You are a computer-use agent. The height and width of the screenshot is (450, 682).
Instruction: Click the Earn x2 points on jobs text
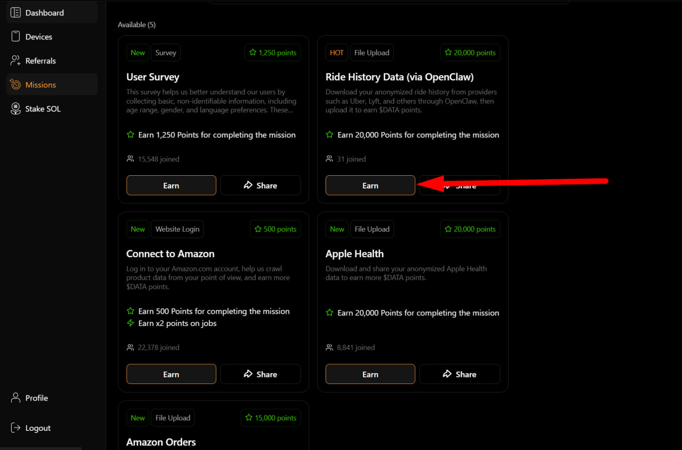pyautogui.click(x=177, y=323)
